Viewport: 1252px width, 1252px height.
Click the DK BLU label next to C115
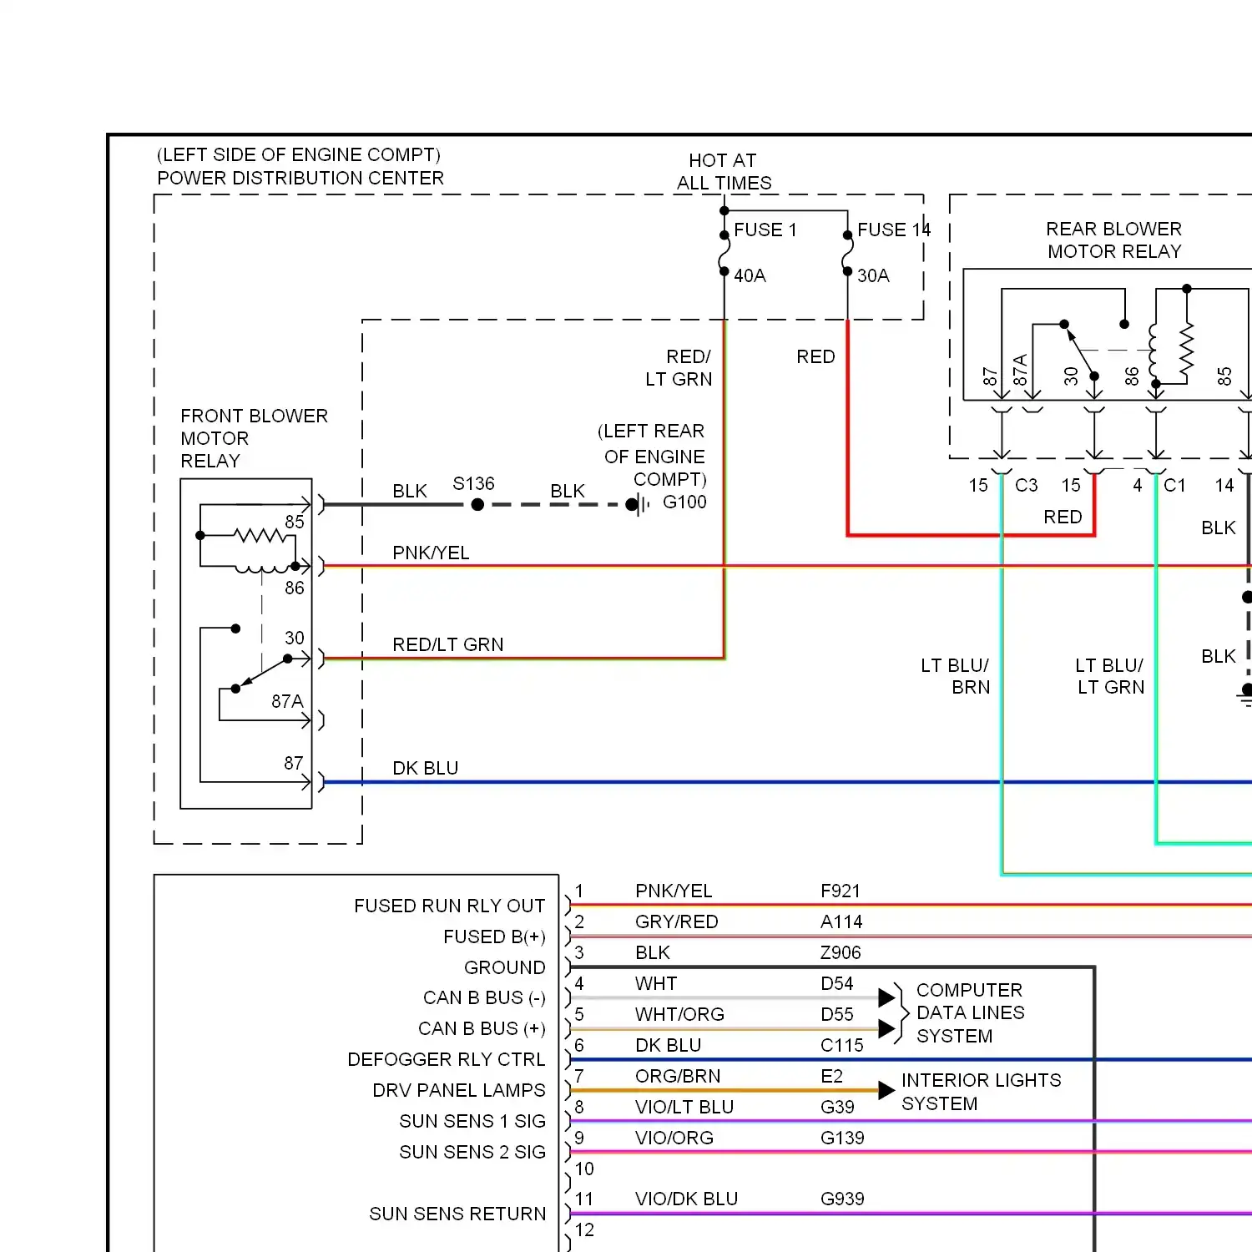pos(668,1045)
